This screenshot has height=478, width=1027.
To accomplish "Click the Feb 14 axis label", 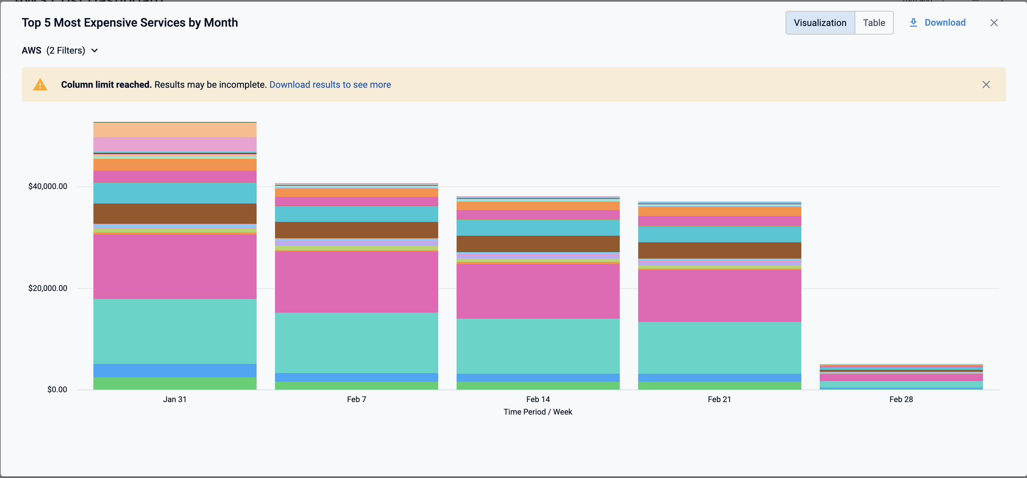I will click(x=538, y=399).
